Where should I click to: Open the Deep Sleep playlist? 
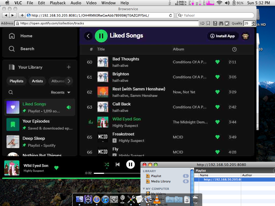tap(40, 142)
